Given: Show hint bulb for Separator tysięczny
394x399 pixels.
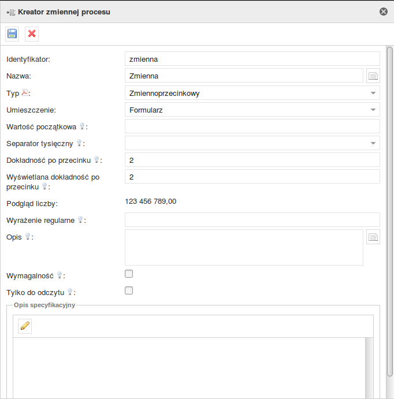Looking at the screenshot, I should point(79,143).
